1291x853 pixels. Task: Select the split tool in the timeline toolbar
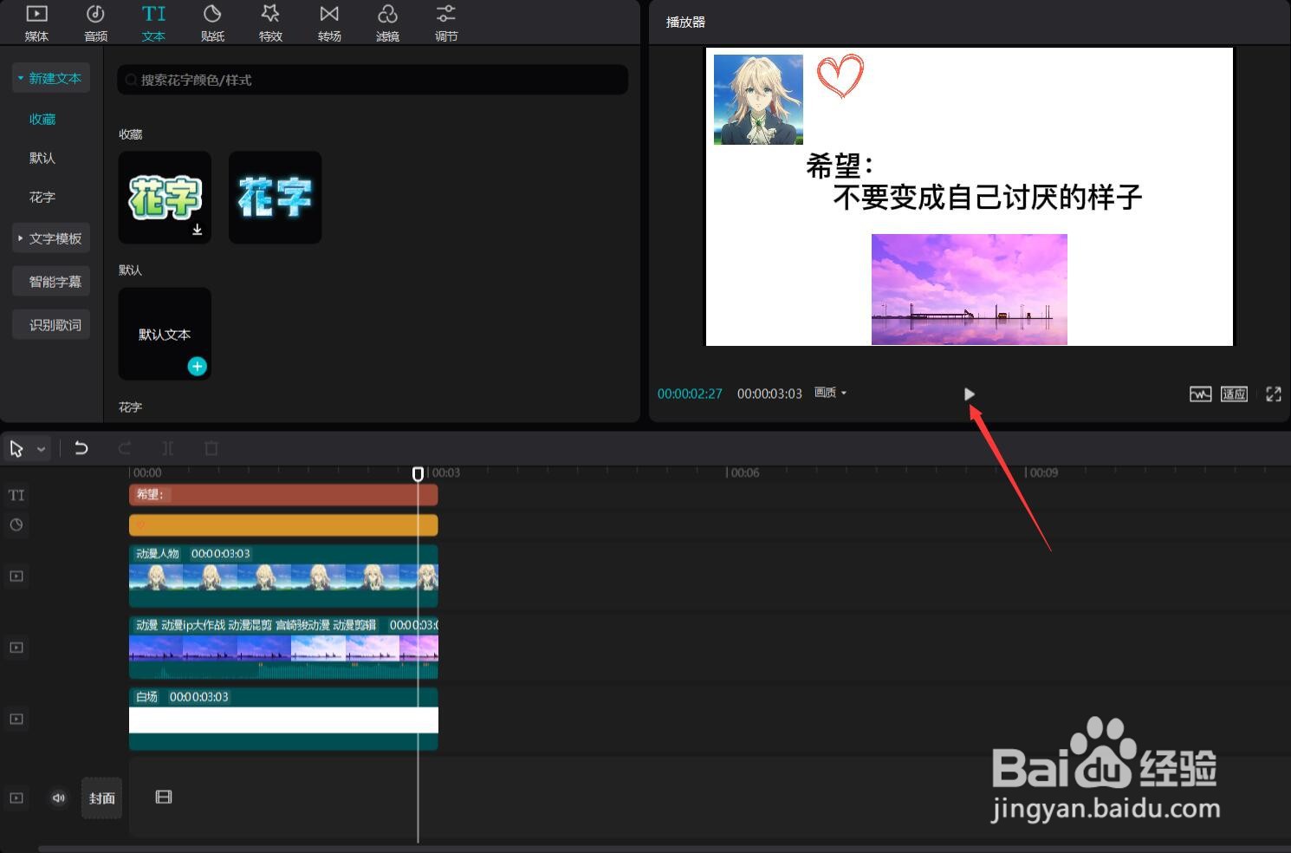click(x=167, y=447)
